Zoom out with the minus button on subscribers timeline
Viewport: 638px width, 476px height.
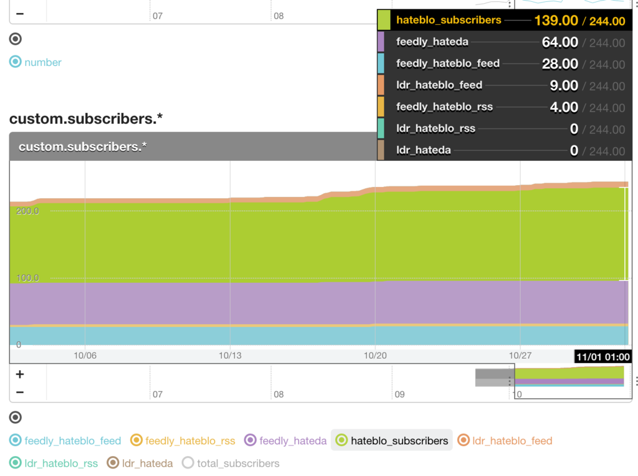pyautogui.click(x=20, y=392)
